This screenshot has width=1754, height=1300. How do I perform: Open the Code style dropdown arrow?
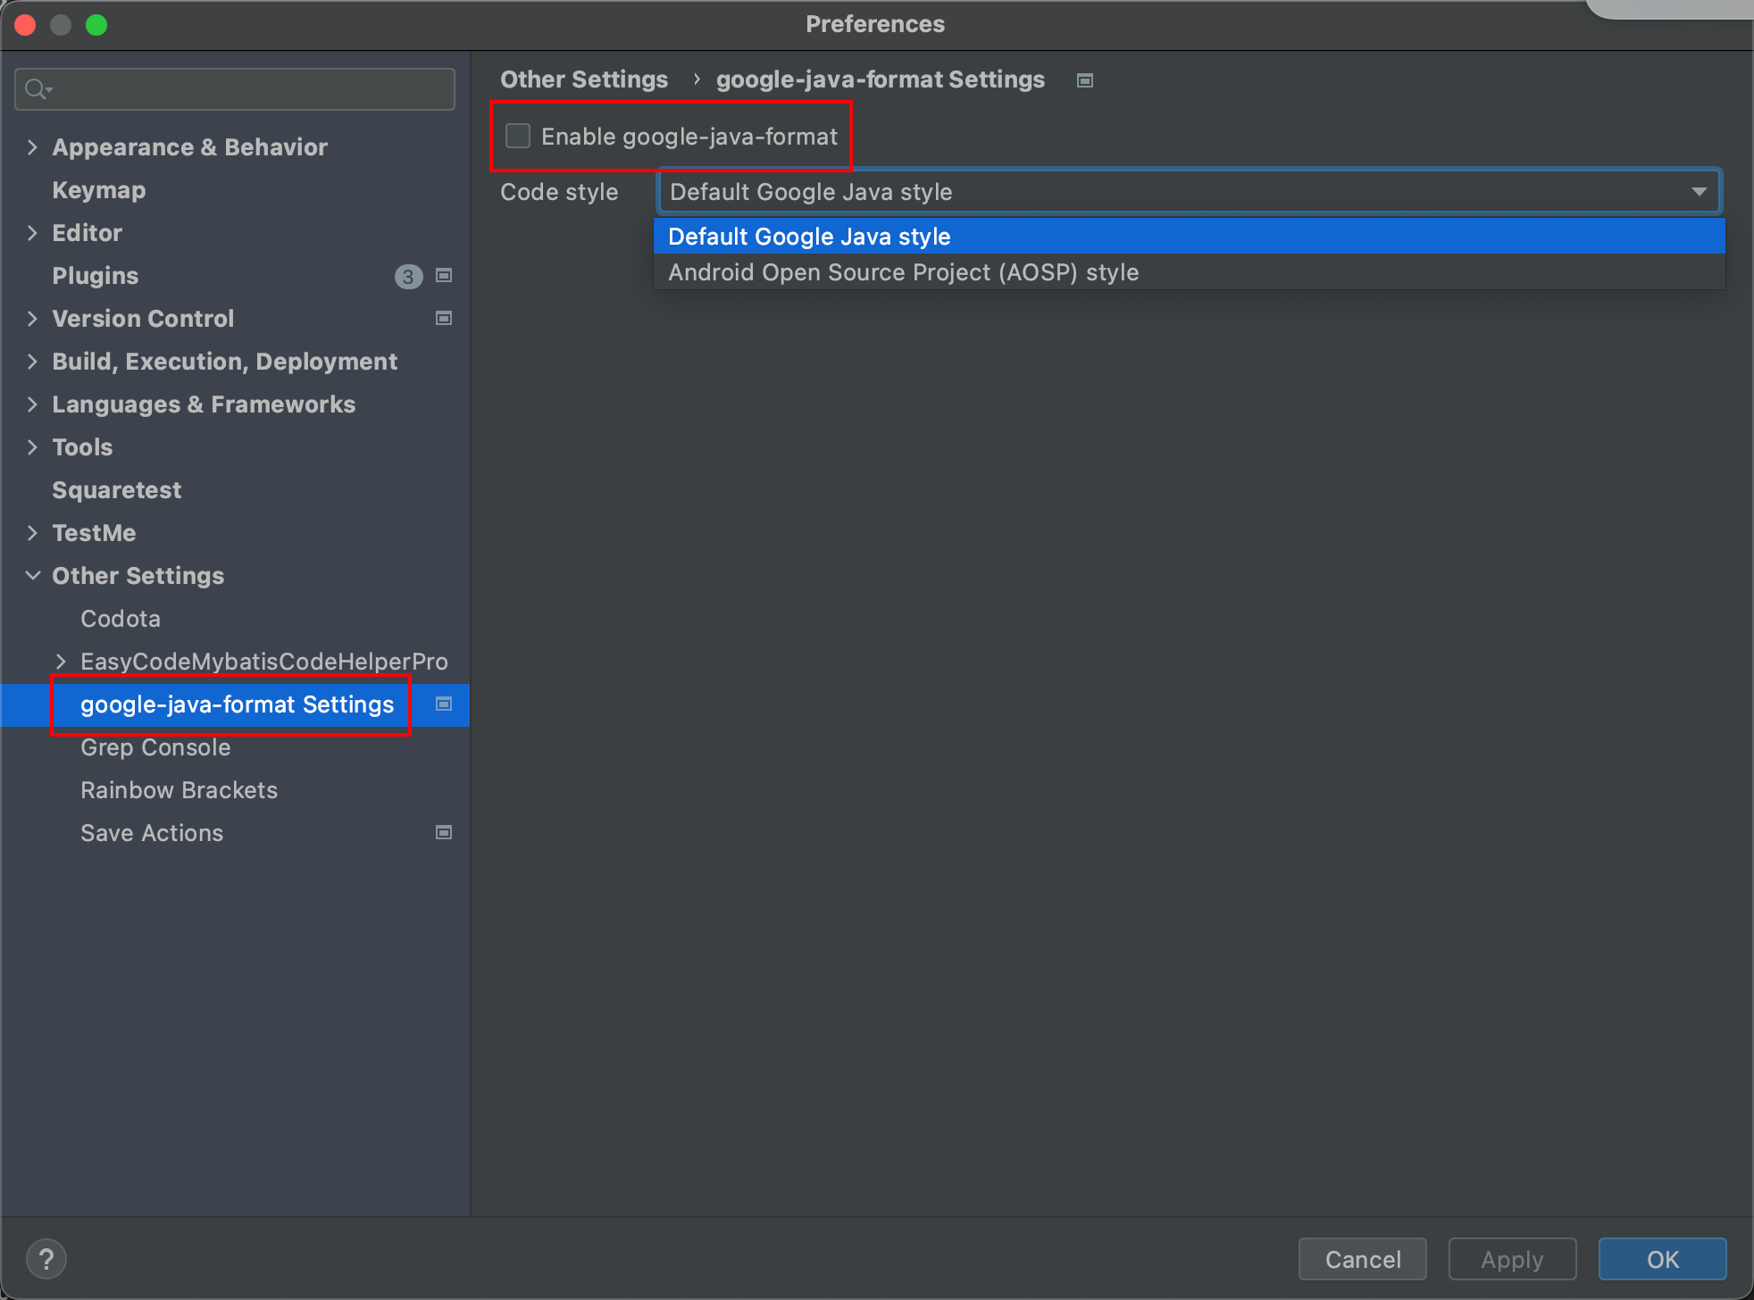click(x=1700, y=191)
